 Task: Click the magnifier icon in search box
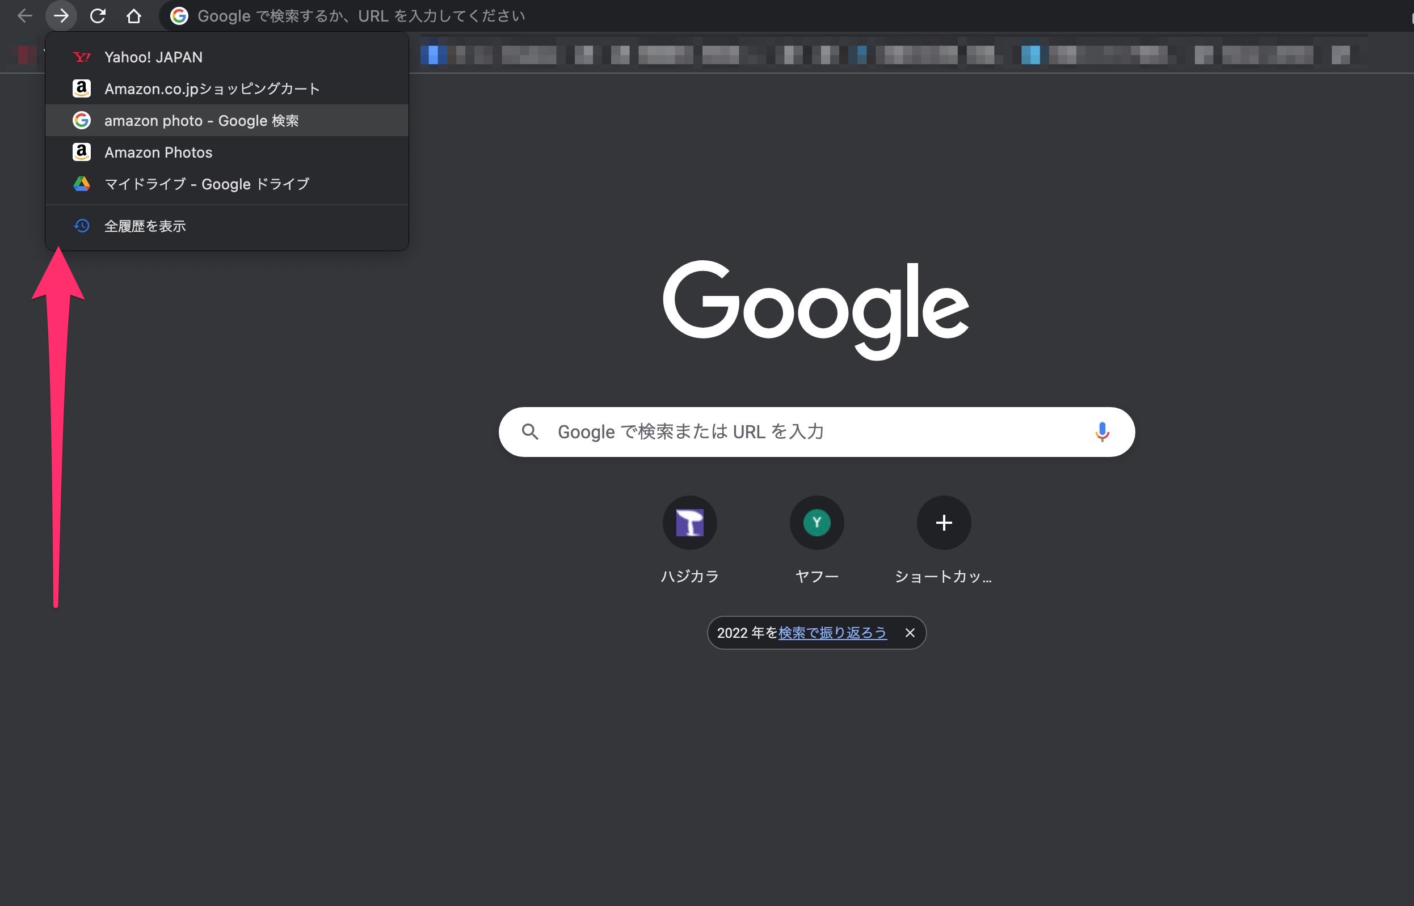pos(530,432)
